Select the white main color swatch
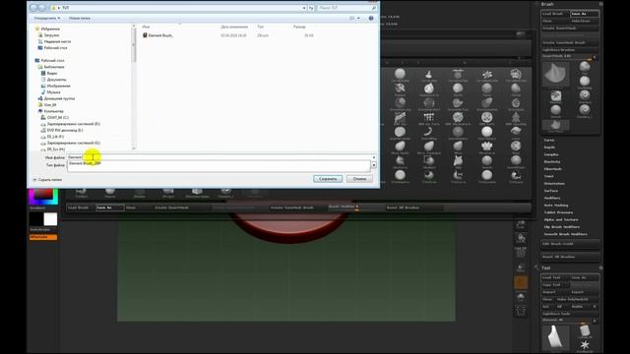This screenshot has height=354, width=630. (x=50, y=219)
